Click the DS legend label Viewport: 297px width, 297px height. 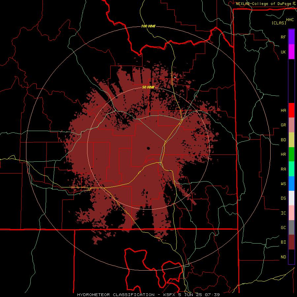[x=283, y=198]
